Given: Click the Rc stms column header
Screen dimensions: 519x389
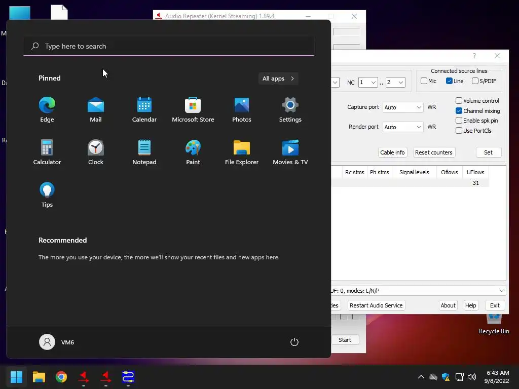Looking at the screenshot, I should pyautogui.click(x=354, y=172).
